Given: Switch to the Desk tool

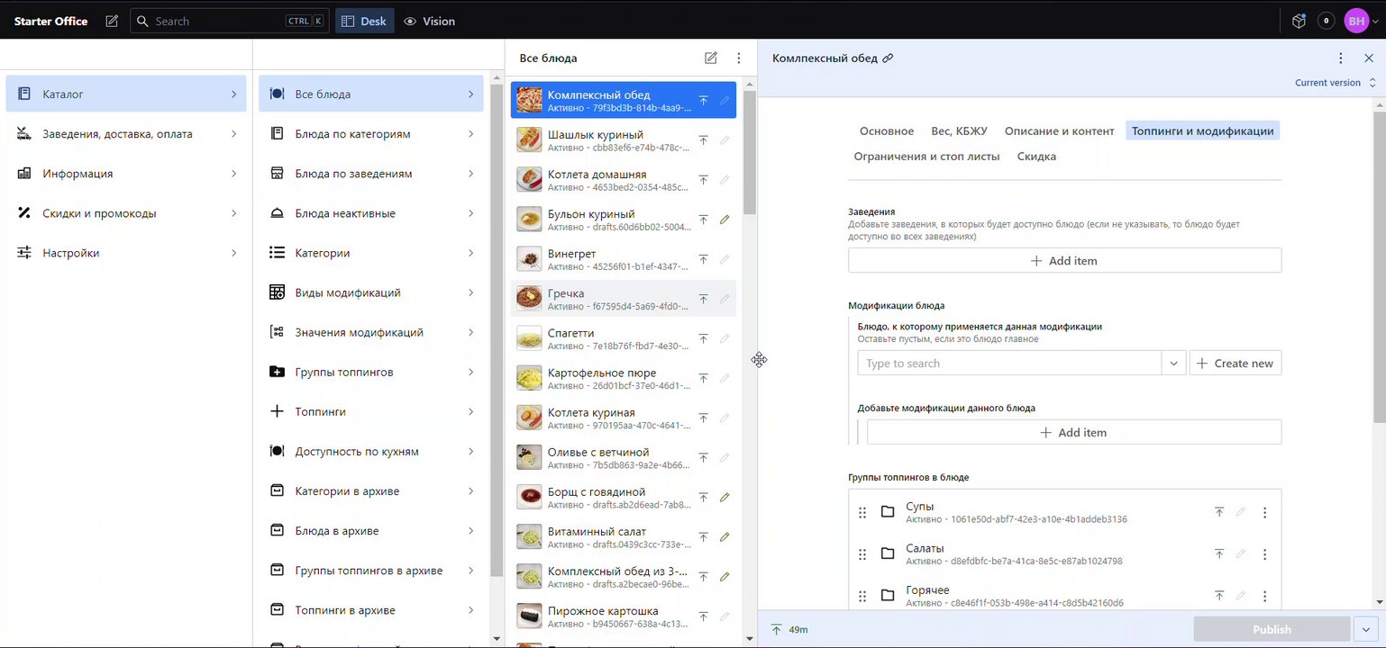Looking at the screenshot, I should pyautogui.click(x=365, y=21).
